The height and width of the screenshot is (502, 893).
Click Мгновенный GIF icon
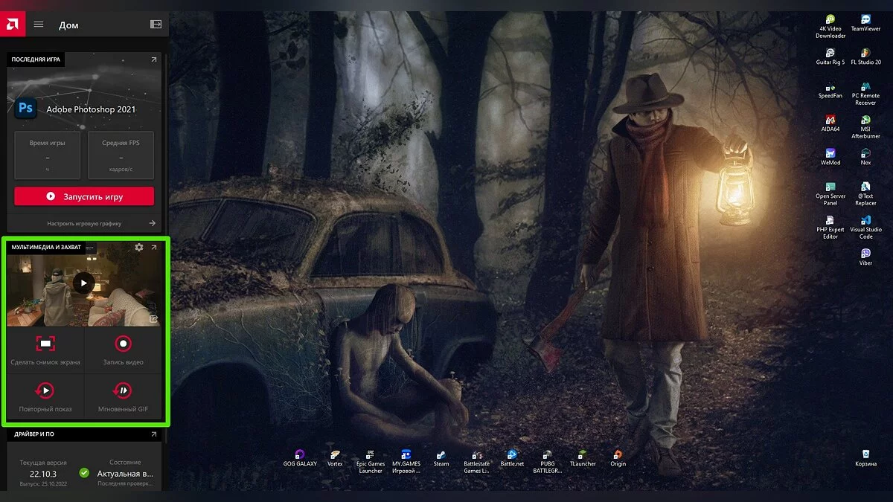123,390
